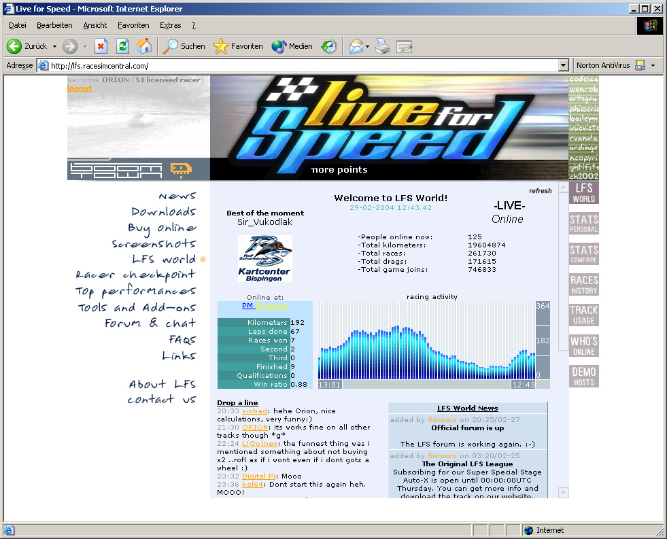Open the RACES HISTORY sidebar button

click(x=583, y=285)
